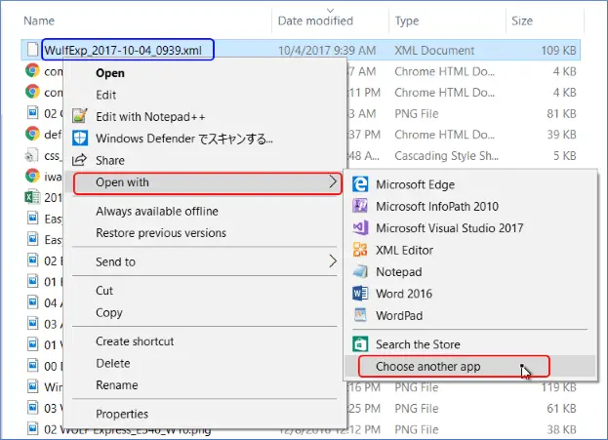Screen dimensions: 608x440
Task: Select Always available offline
Action: pyautogui.click(x=157, y=211)
